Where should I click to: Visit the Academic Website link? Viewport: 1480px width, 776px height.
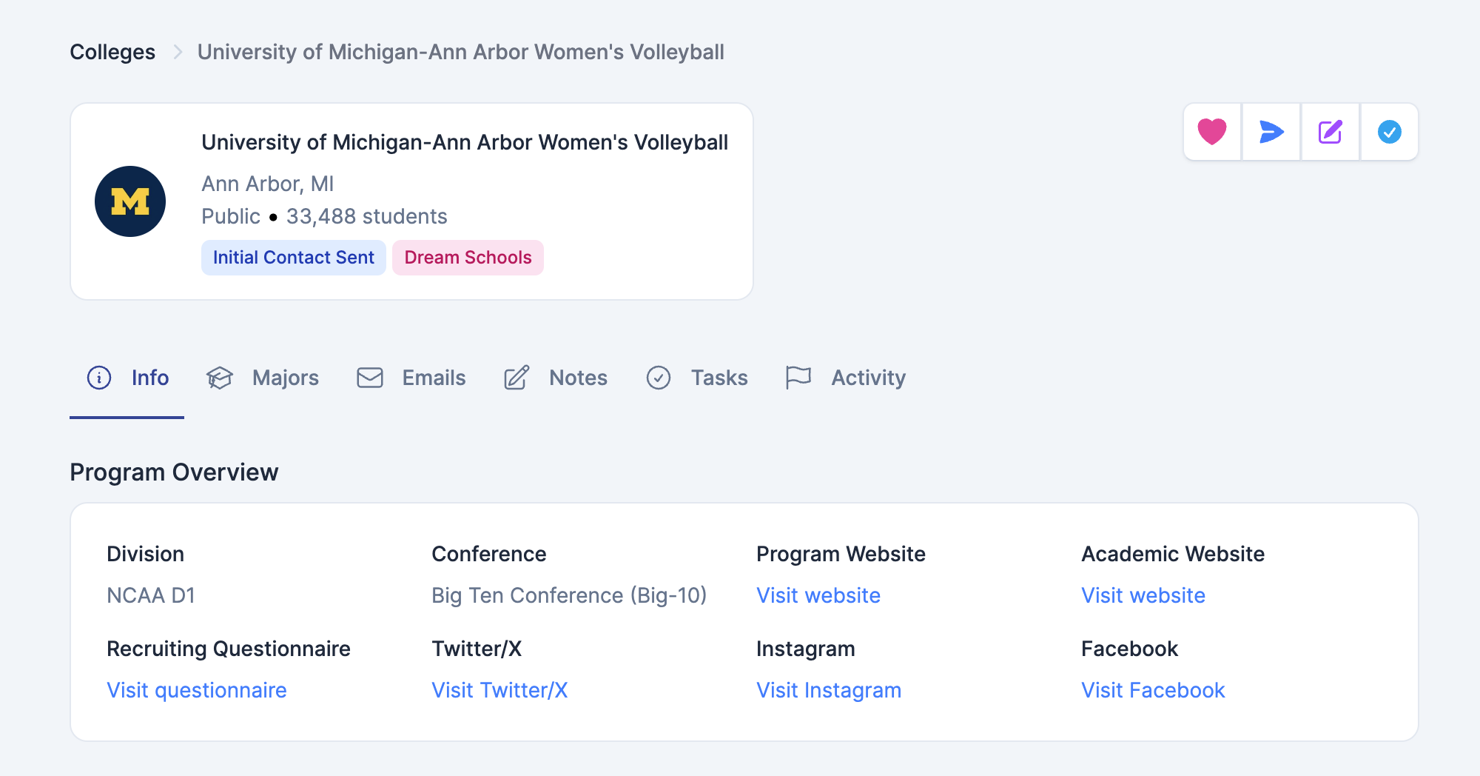click(x=1143, y=595)
